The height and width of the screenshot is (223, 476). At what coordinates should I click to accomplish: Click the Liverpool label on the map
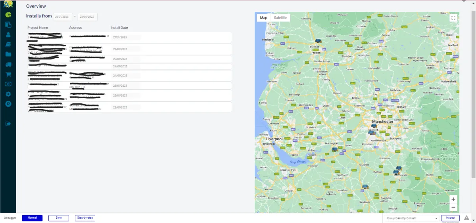point(274,139)
